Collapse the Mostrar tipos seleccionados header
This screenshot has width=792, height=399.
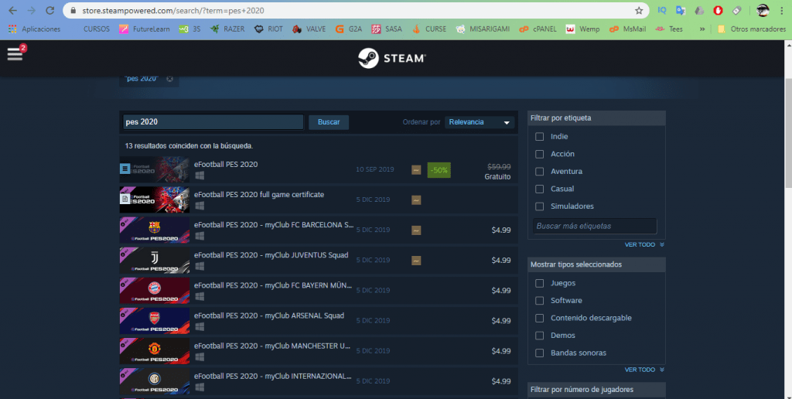(596, 264)
